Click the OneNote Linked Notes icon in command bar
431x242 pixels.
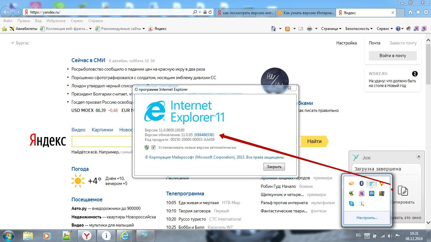[423, 29]
